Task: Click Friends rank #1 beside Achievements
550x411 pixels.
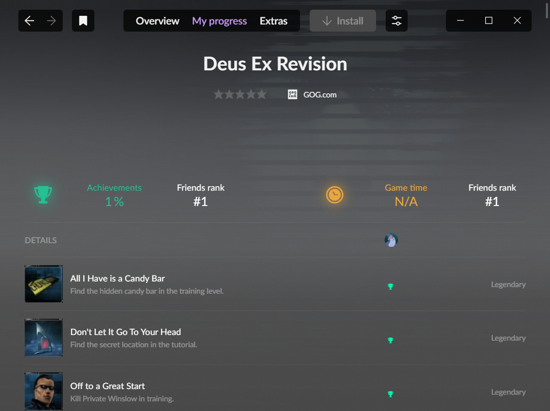Action: pyautogui.click(x=201, y=195)
